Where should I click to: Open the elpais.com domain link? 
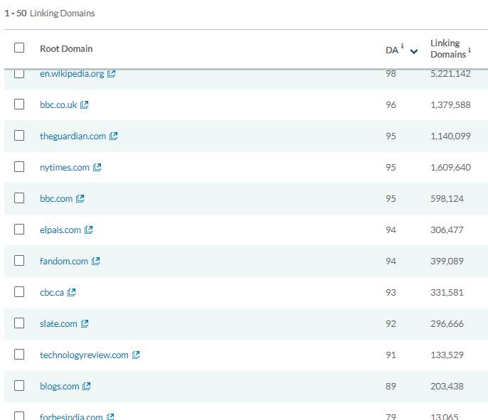pos(60,230)
